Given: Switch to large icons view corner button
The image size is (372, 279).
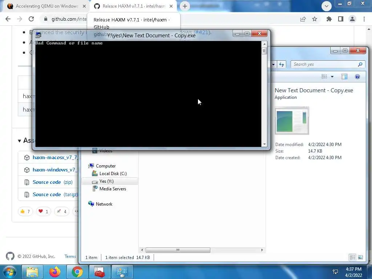Looking at the screenshot, I should [x=360, y=258].
